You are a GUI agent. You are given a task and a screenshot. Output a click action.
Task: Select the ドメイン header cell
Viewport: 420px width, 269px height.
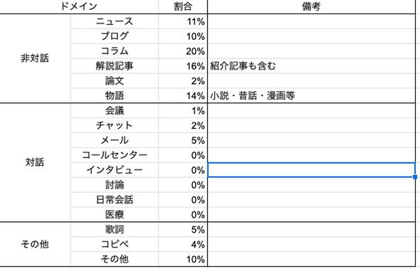79,6
